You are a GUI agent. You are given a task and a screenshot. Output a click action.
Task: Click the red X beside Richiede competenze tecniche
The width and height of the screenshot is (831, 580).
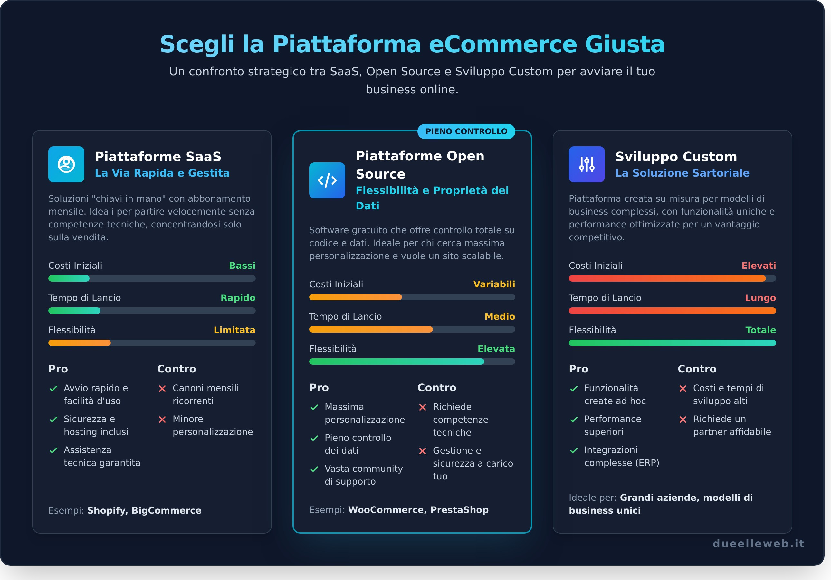pos(423,407)
